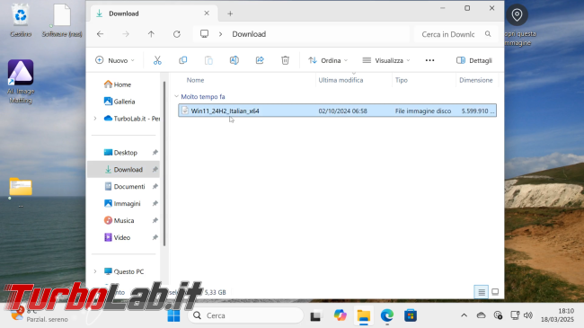Click the PC icon in address bar
The image size is (584, 328).
[204, 34]
